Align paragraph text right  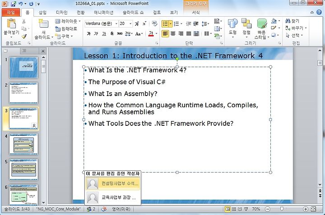[x=181, y=33]
